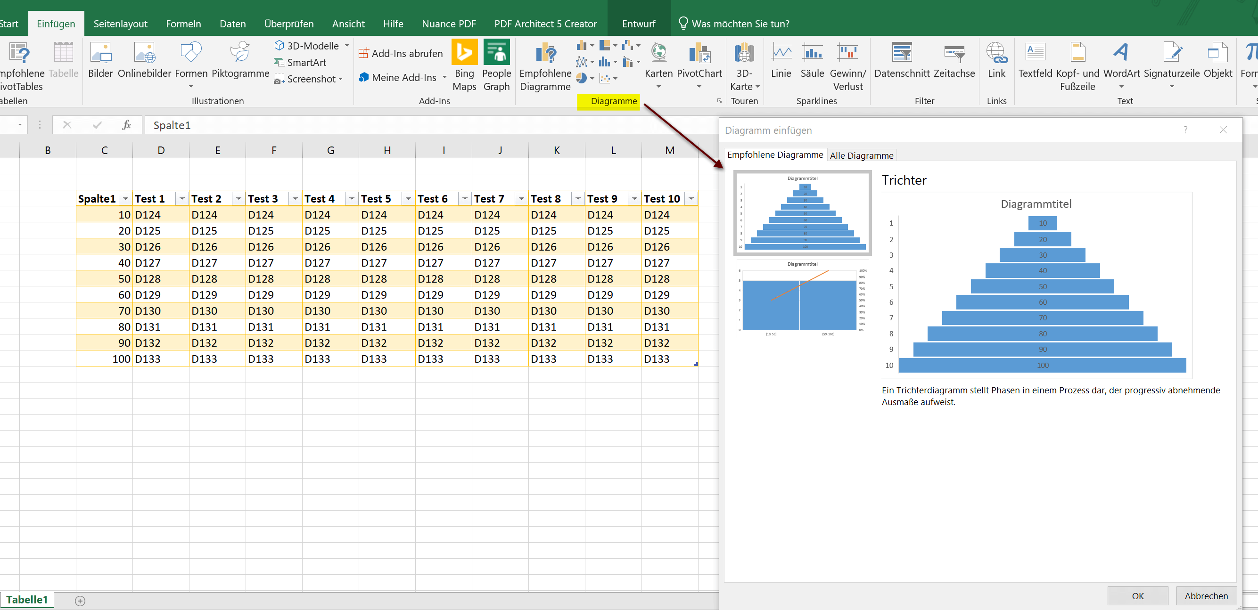Open the Test 1 filter dropdown
Screen dimensions: 1258x610
pos(182,199)
